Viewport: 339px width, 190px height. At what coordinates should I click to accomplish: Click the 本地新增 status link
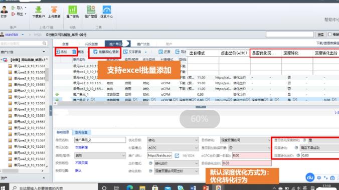click(x=81, y=147)
